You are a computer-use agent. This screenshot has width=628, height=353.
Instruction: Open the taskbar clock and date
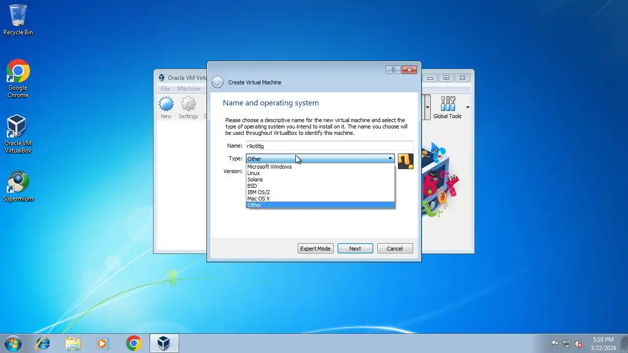pos(603,344)
